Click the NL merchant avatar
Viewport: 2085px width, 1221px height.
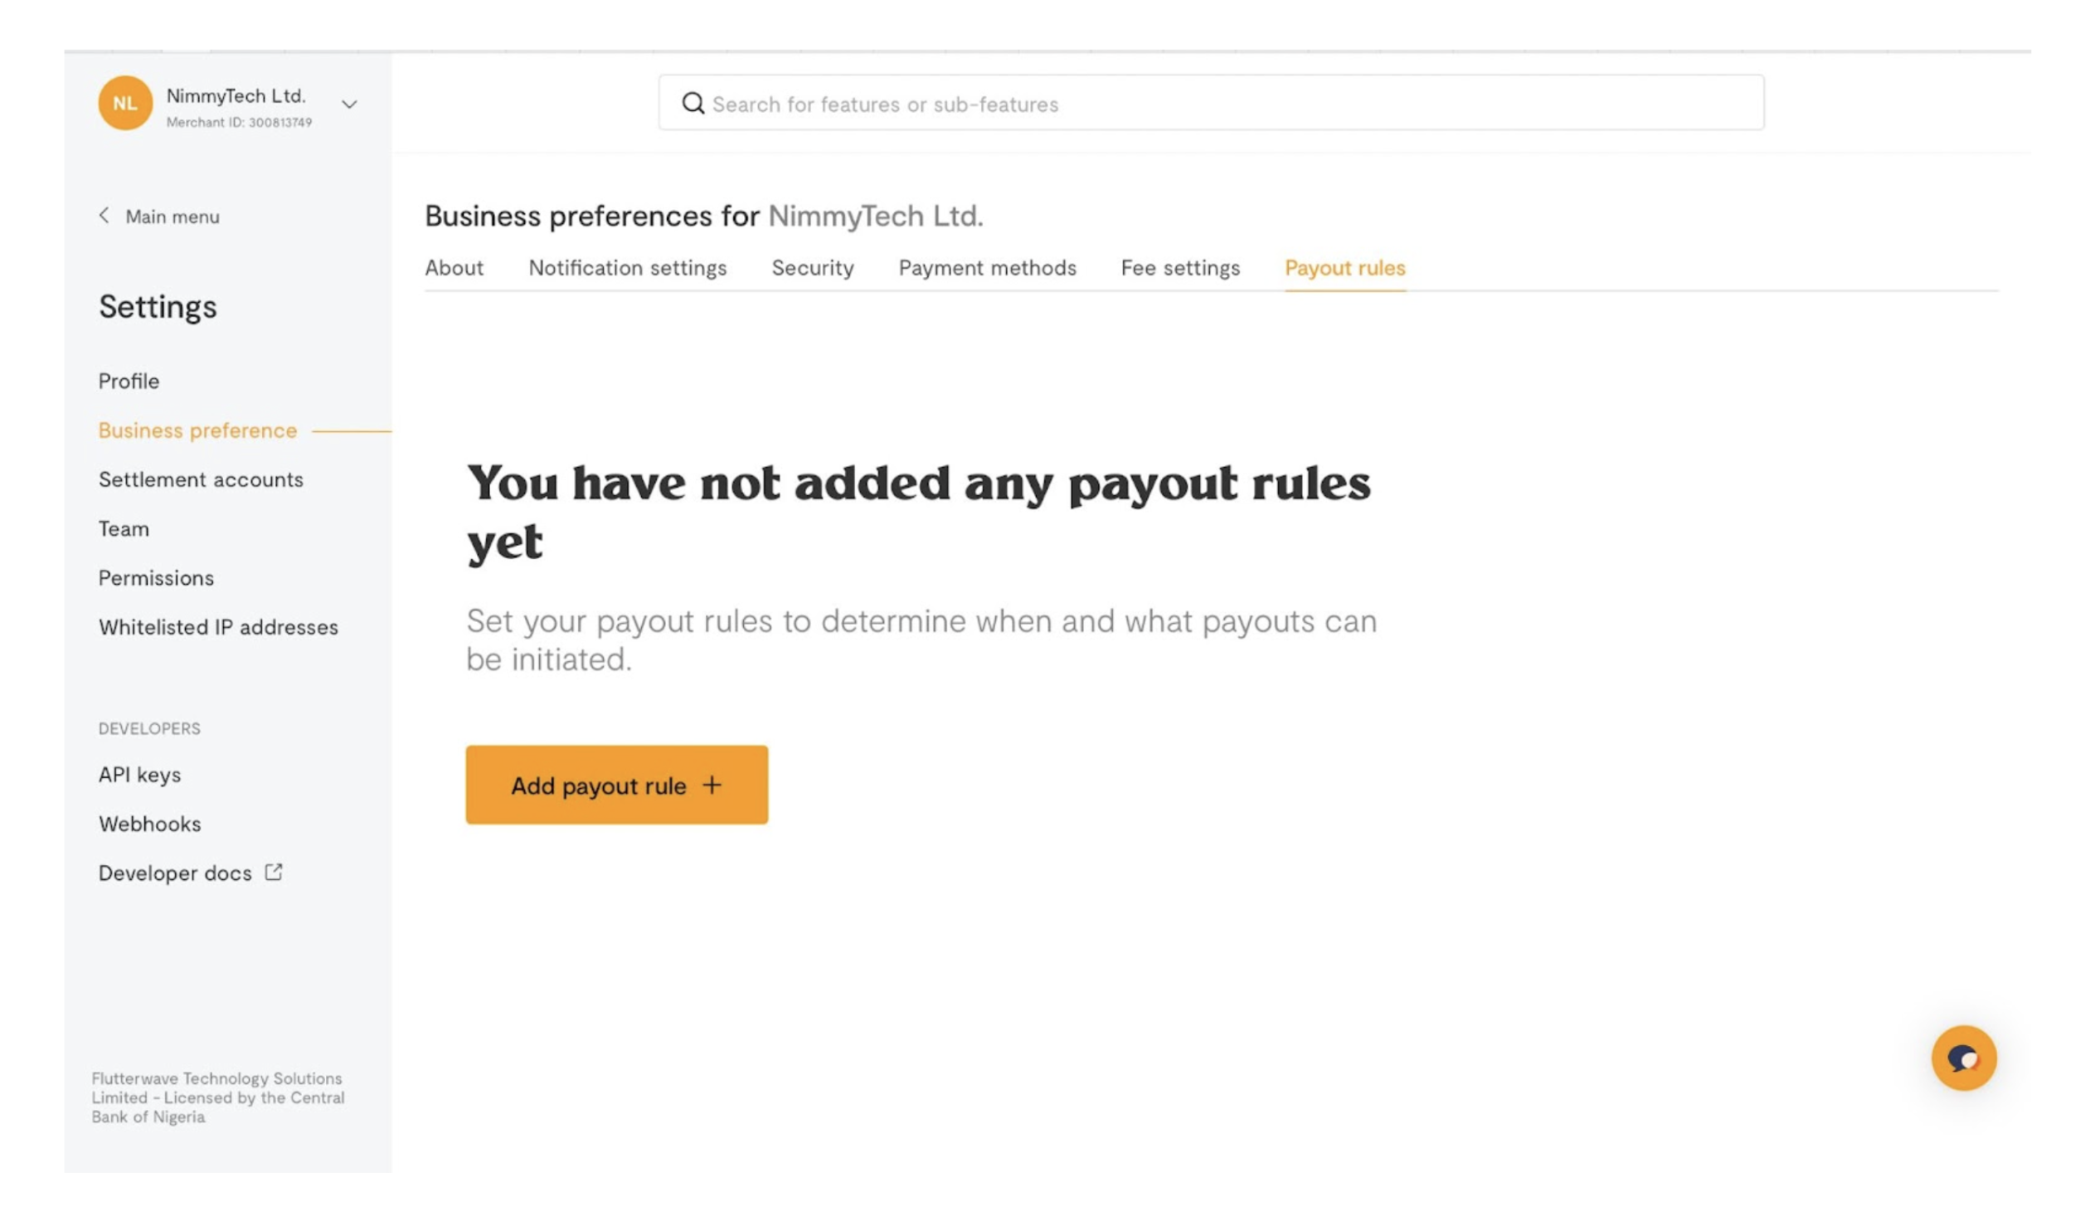(x=125, y=103)
